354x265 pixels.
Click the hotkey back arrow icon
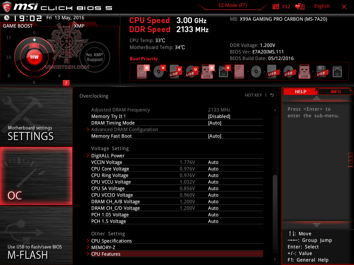(272, 95)
